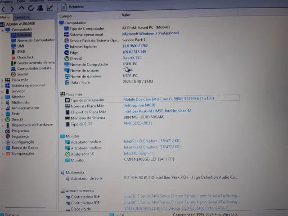Screen dimensions: 288x216
Task: Open the Microsoft Windows 7 Professional link
Action: click(150, 34)
